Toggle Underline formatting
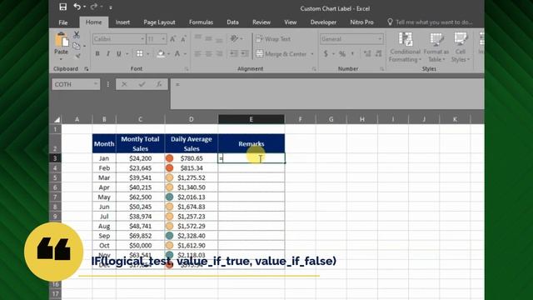 tap(119, 53)
